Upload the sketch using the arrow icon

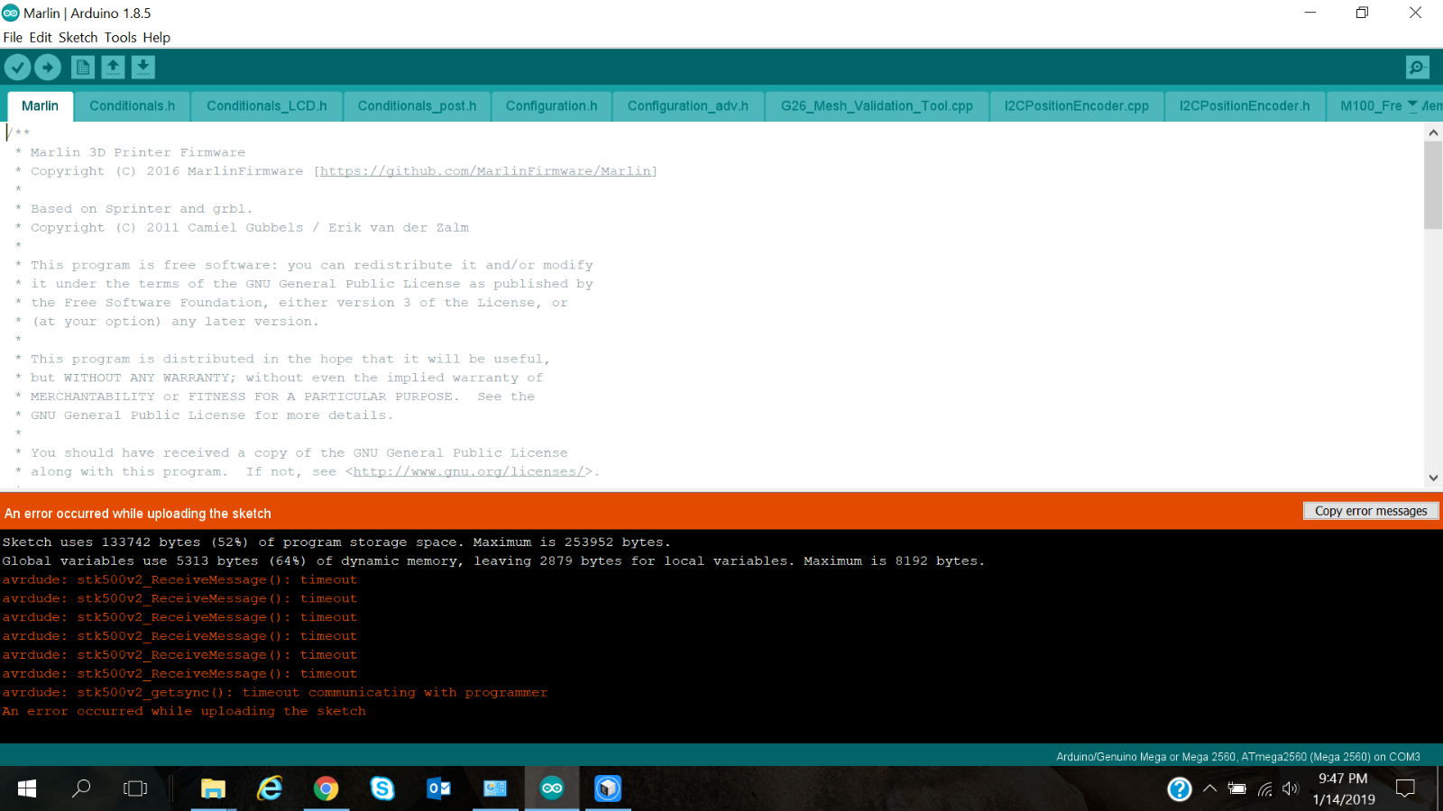point(48,67)
